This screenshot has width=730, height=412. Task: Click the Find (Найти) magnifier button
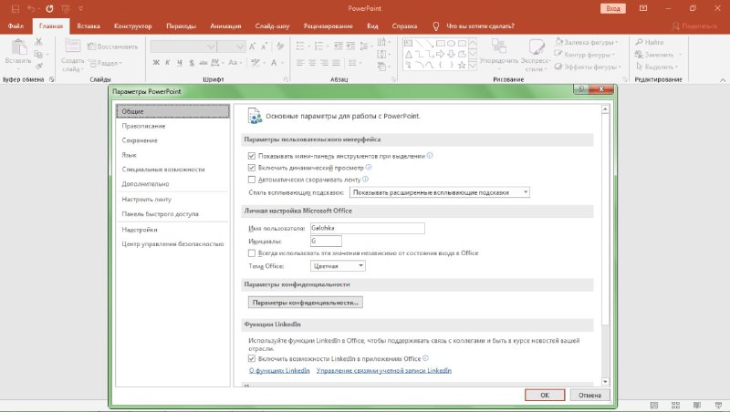click(x=650, y=42)
